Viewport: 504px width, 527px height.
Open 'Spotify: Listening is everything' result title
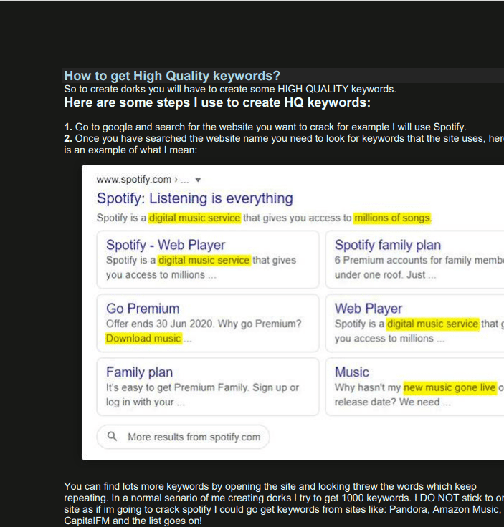coord(194,198)
